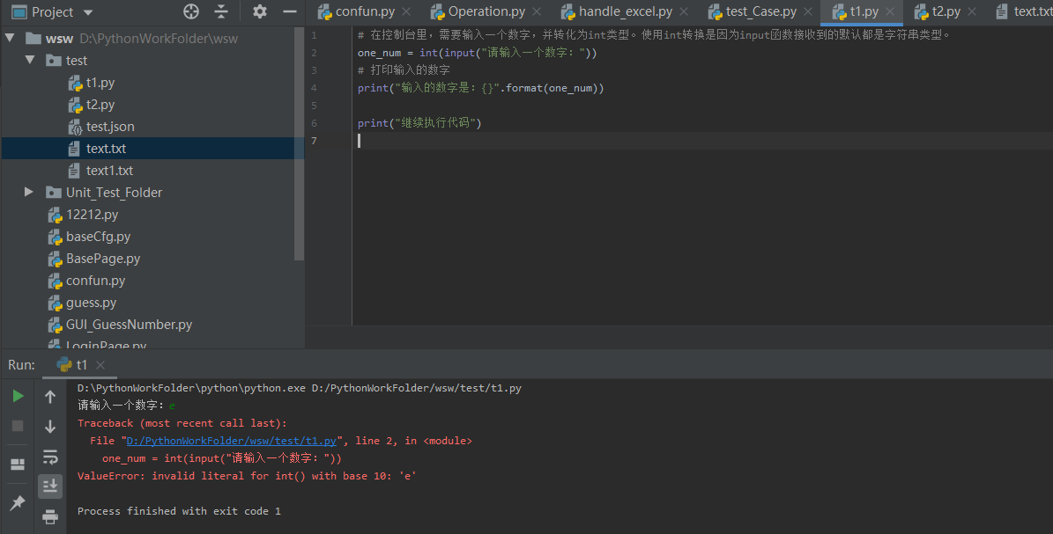Screen dimensions: 1053x534
Task: Click the Project tree vertical scrollbar
Action: tap(299, 143)
